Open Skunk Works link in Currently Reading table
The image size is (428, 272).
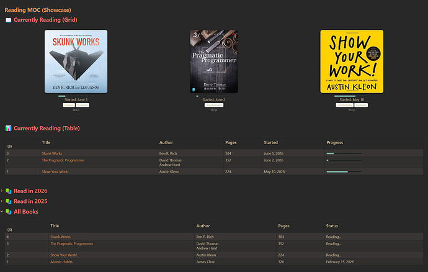[x=52, y=153]
